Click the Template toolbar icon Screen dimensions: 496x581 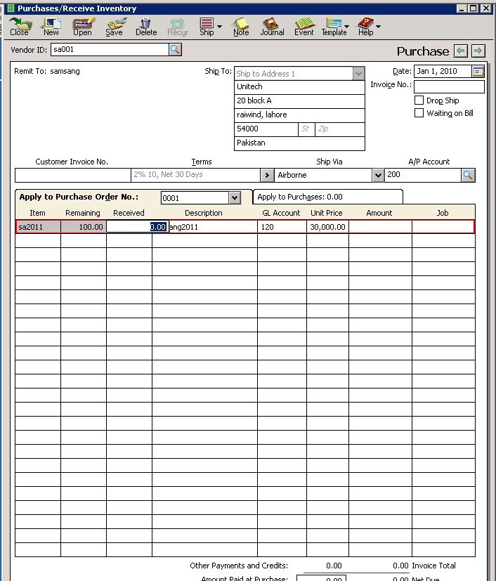(334, 27)
